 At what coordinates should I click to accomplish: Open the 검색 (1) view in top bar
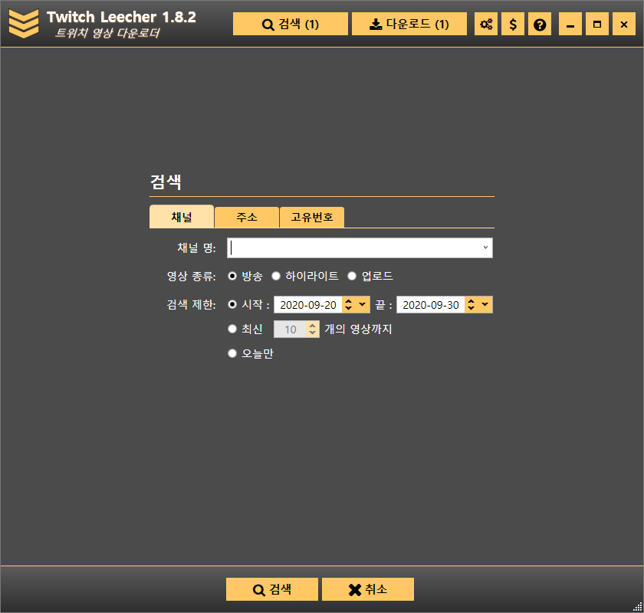coord(290,24)
